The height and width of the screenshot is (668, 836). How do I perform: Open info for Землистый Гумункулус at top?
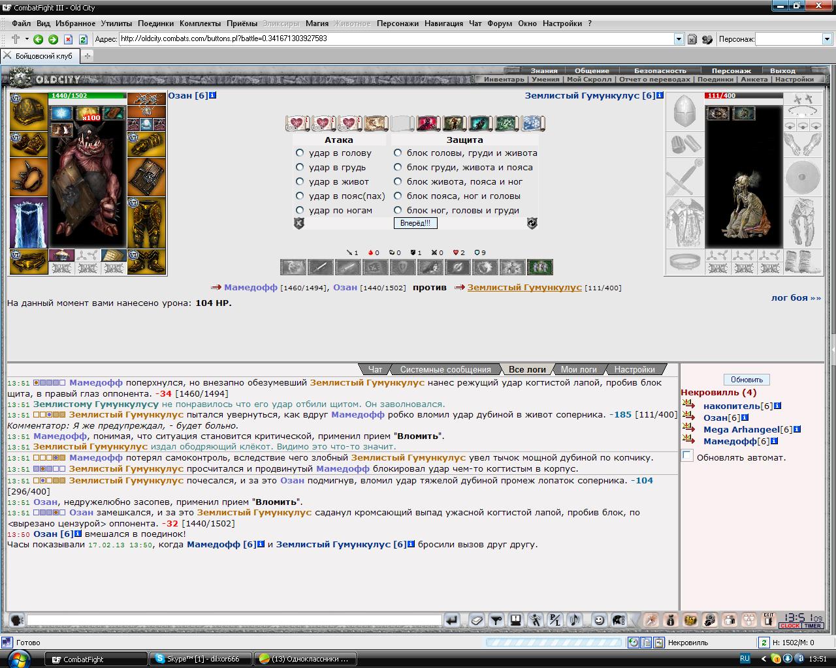pyautogui.click(x=660, y=95)
